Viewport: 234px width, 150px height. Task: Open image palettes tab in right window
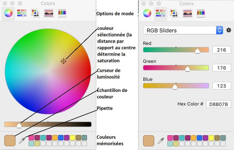tap(187, 13)
